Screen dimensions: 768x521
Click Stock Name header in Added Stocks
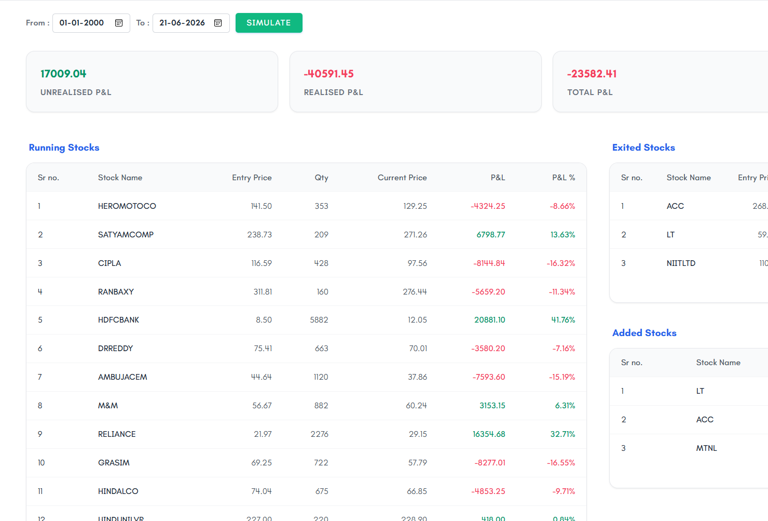tap(718, 363)
